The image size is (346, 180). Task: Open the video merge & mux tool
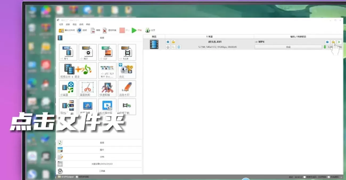(78, 70)
